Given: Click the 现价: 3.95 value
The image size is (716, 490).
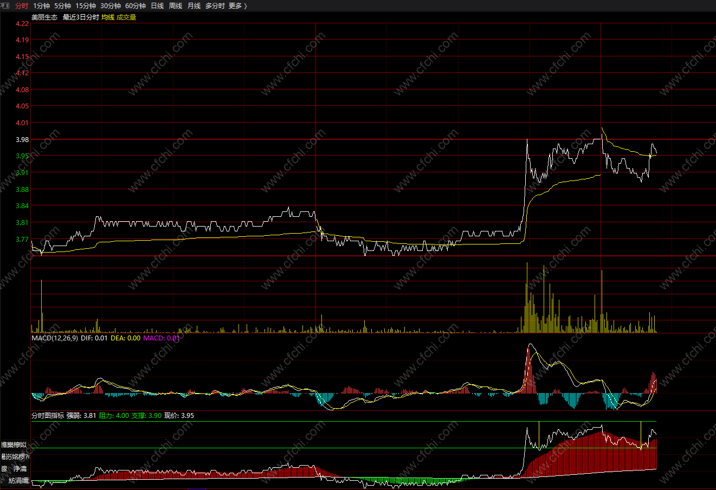Looking at the screenshot, I should point(179,416).
